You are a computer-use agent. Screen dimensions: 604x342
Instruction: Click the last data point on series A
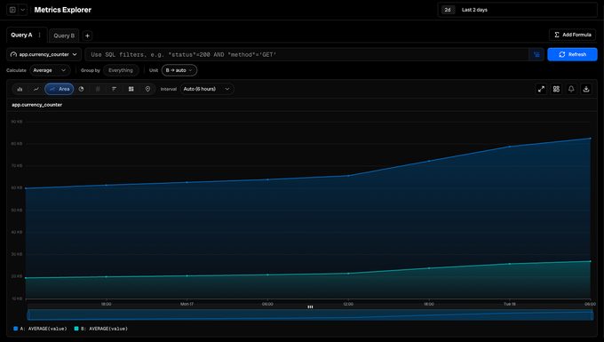point(590,139)
